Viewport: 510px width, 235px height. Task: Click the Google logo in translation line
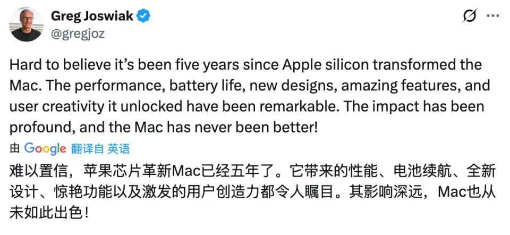(x=45, y=148)
